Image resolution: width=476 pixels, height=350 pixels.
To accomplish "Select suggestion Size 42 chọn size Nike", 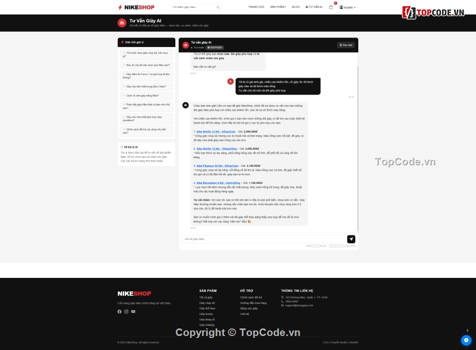I will [x=146, y=65].
